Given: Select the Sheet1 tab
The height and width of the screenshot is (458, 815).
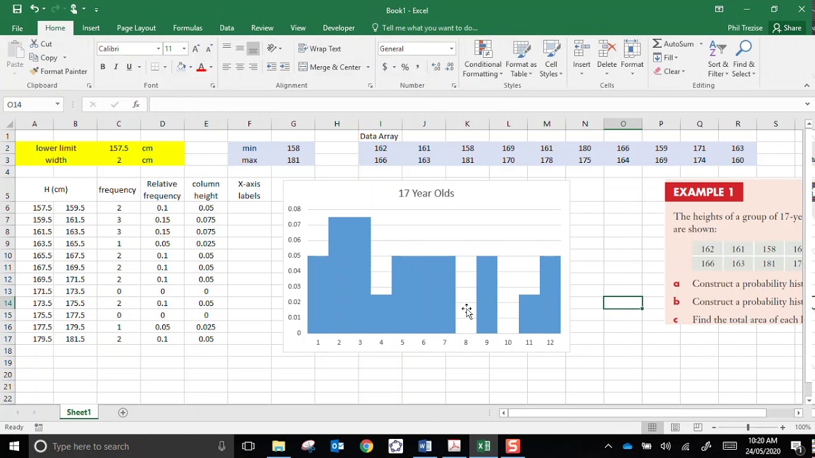Looking at the screenshot, I should point(79,412).
